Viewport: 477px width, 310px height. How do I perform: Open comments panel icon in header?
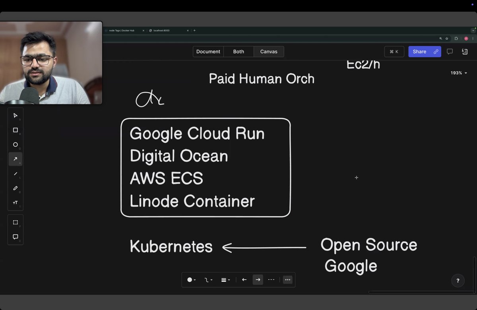click(x=450, y=52)
